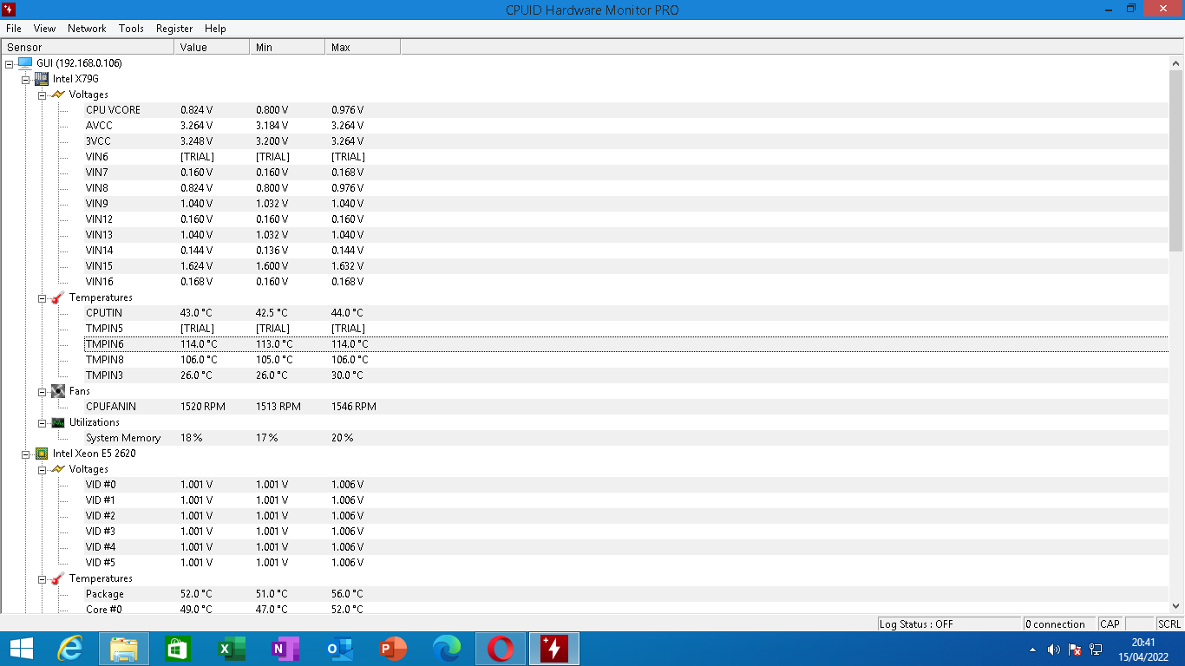Screen dimensions: 1185x666
Task: Open Microsoft Edge from taskbar
Action: (x=447, y=649)
